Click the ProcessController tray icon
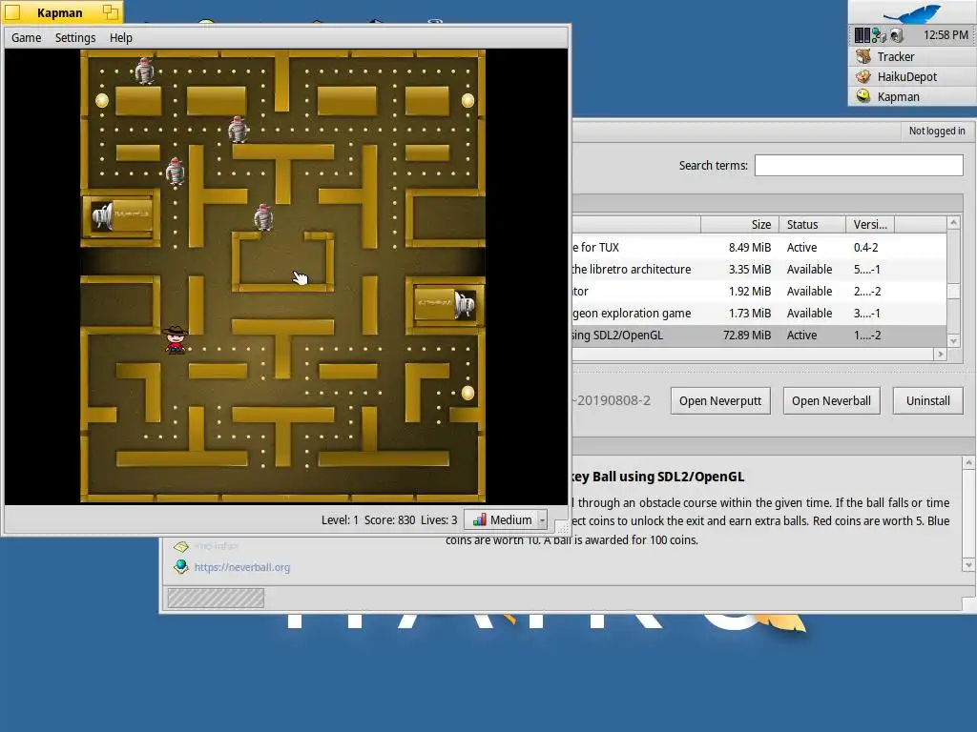Screen dimensions: 977x732 tap(862, 35)
